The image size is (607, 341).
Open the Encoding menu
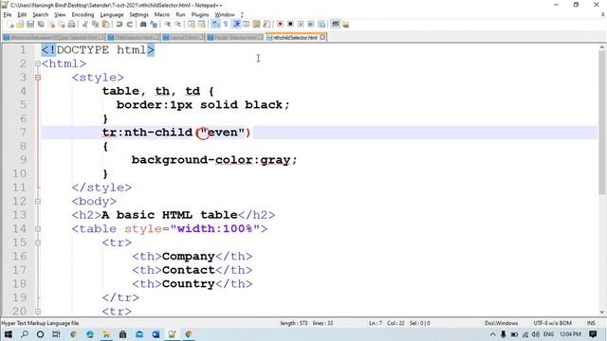(x=83, y=15)
